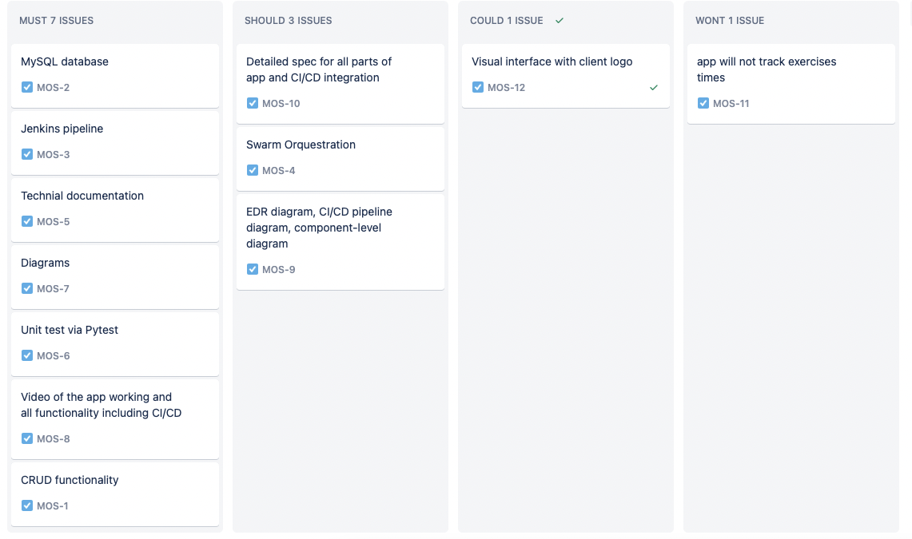Click the task type icon on MOS-2
The height and width of the screenshot is (539, 912).
27,87
